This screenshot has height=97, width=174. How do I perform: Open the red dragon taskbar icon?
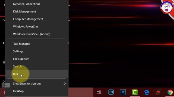(x=158, y=92)
